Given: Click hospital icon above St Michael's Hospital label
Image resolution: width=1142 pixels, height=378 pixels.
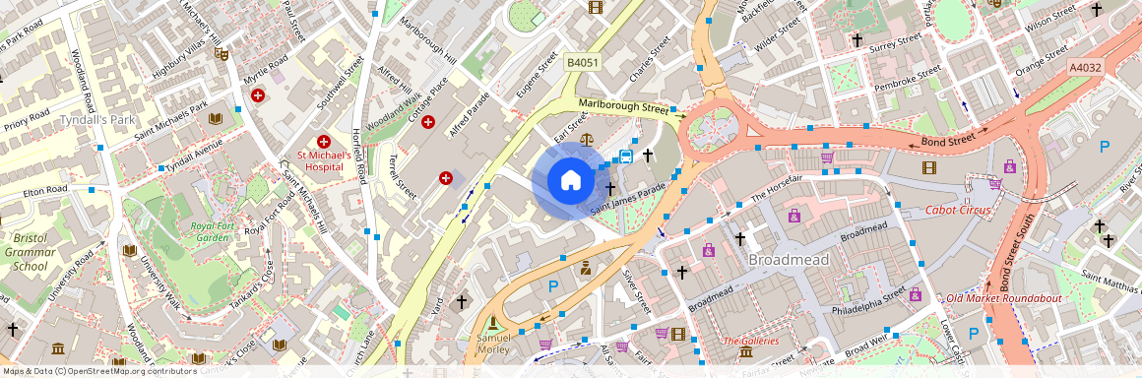Looking at the screenshot, I should pos(324,142).
